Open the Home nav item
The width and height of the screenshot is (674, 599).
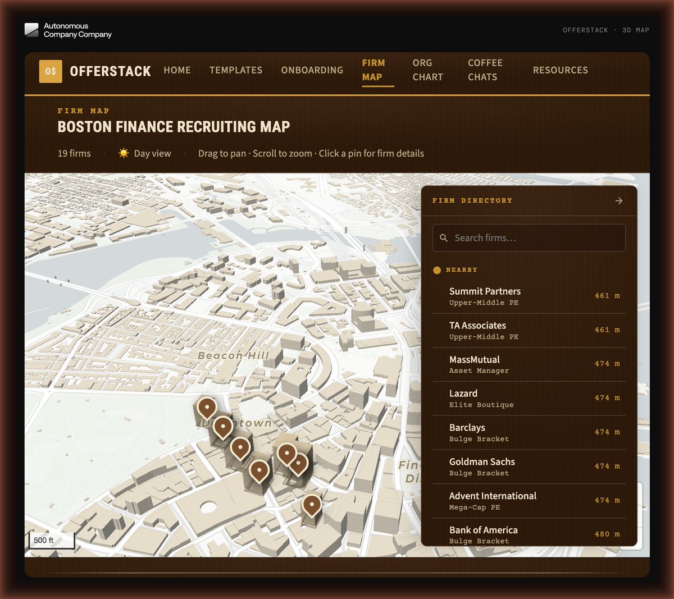pyautogui.click(x=177, y=70)
